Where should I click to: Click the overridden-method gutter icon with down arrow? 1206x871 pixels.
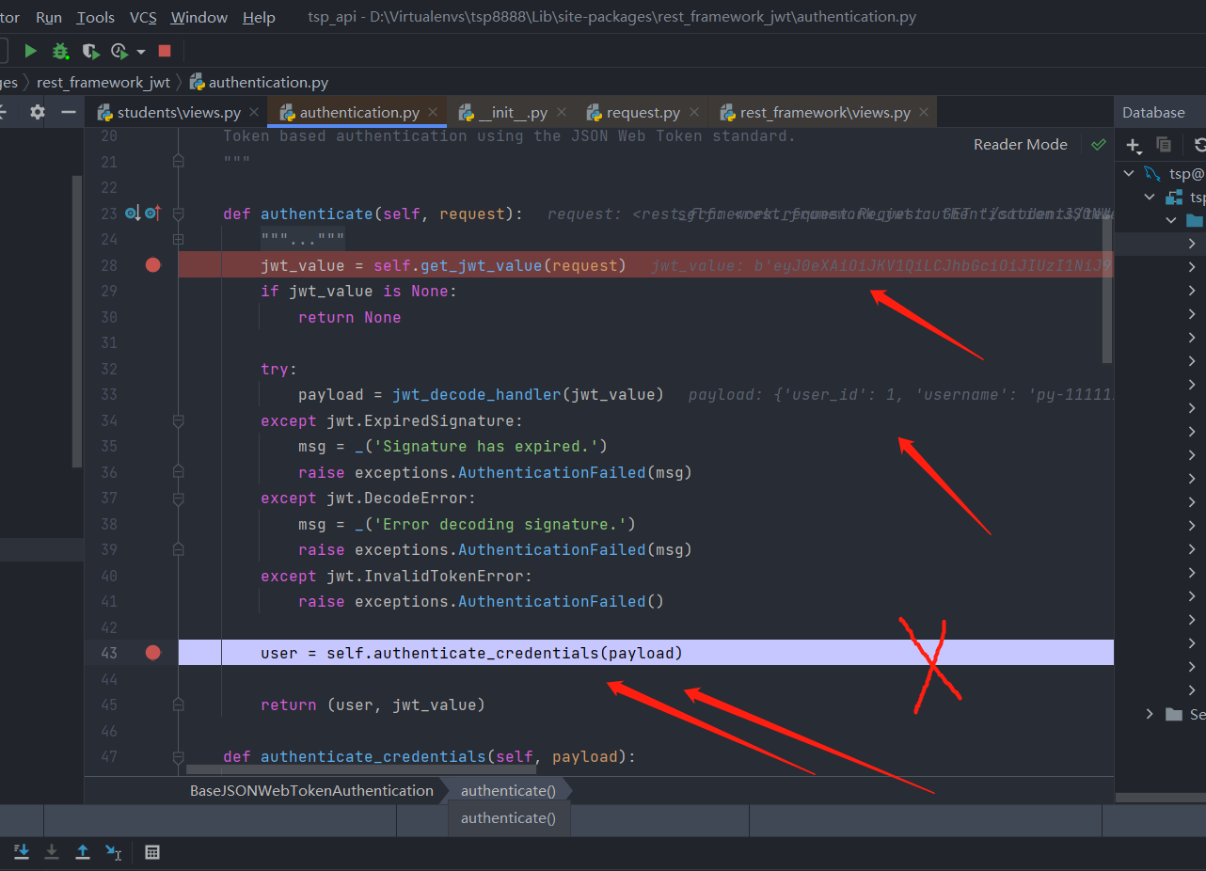pos(133,214)
